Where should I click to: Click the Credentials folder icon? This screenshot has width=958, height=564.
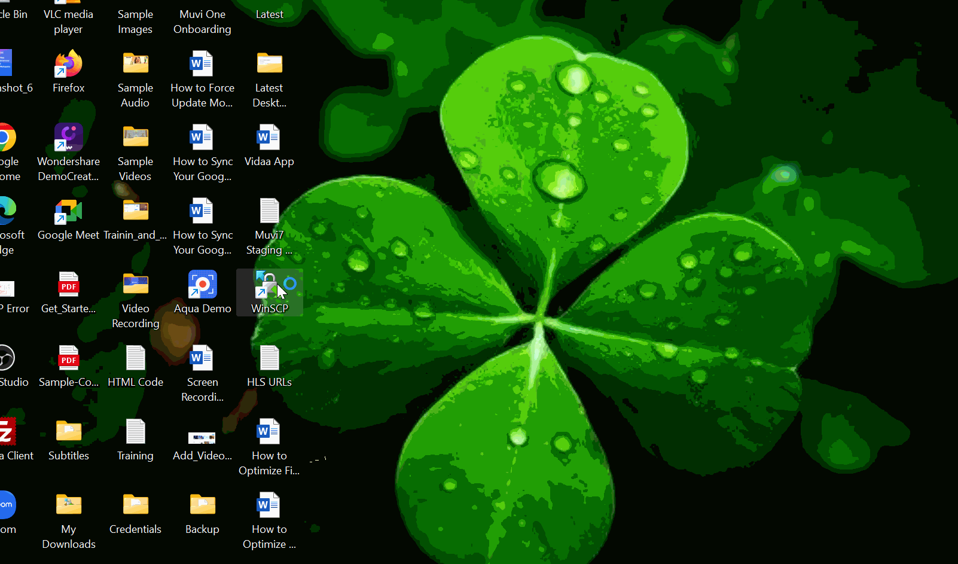pos(135,506)
